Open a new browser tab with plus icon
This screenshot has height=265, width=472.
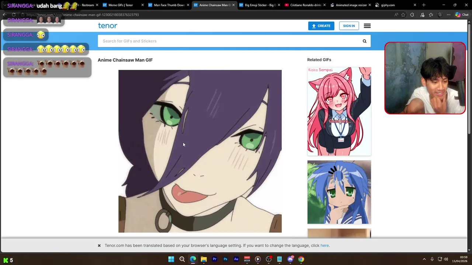(424, 5)
